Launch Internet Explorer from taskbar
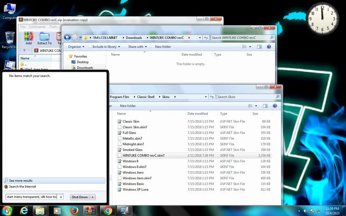 24,211
